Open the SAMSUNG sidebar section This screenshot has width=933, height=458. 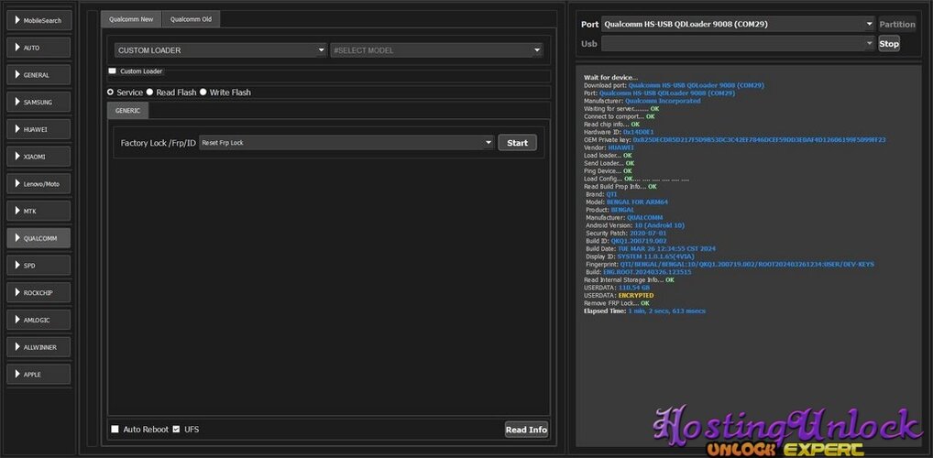(38, 103)
